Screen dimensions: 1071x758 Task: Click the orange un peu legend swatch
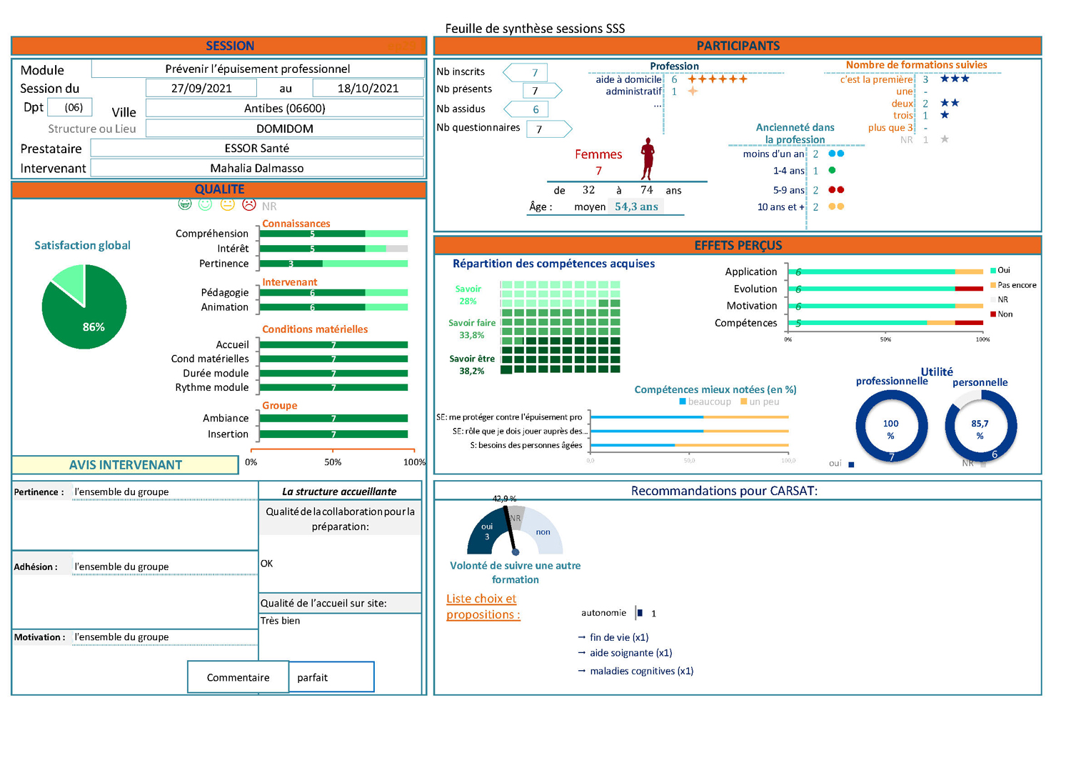tap(744, 402)
